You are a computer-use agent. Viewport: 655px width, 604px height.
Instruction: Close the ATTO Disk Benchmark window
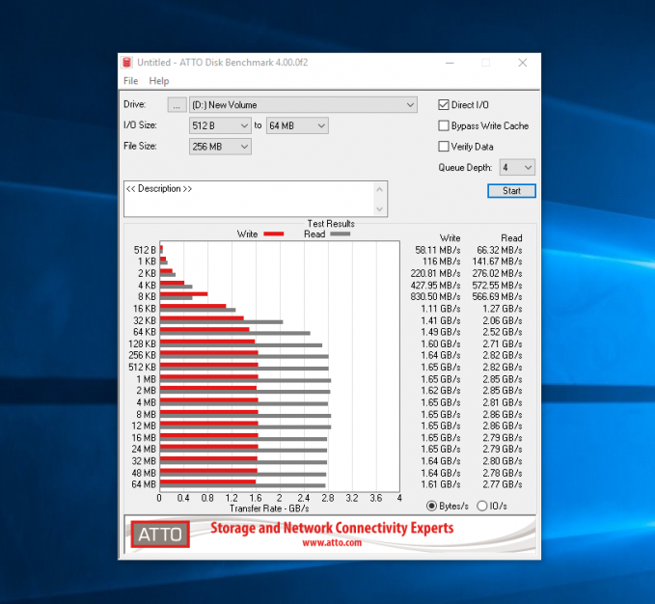[x=523, y=63]
